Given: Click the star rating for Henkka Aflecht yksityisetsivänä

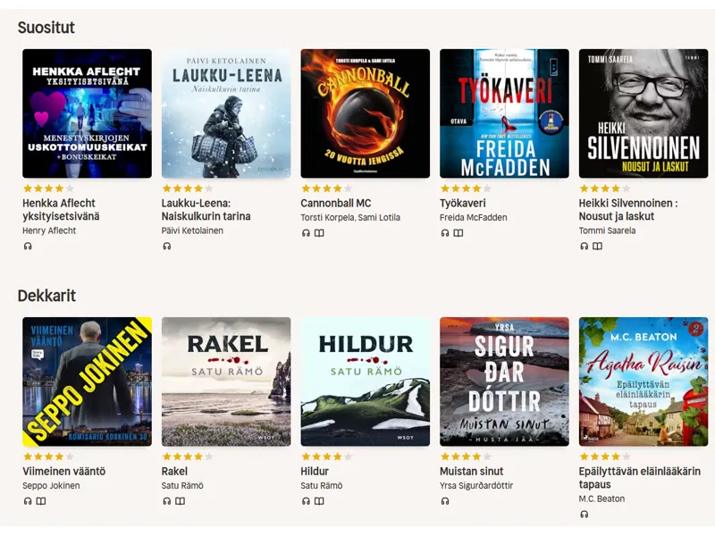Looking at the screenshot, I should point(48,188).
